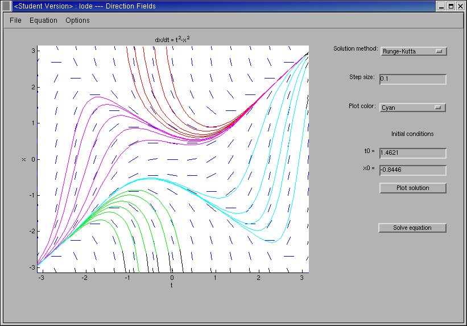Screen dimensions: 467x326
Task: Expand the Solution method Runge-Kutta dropdown
Action: coord(413,51)
